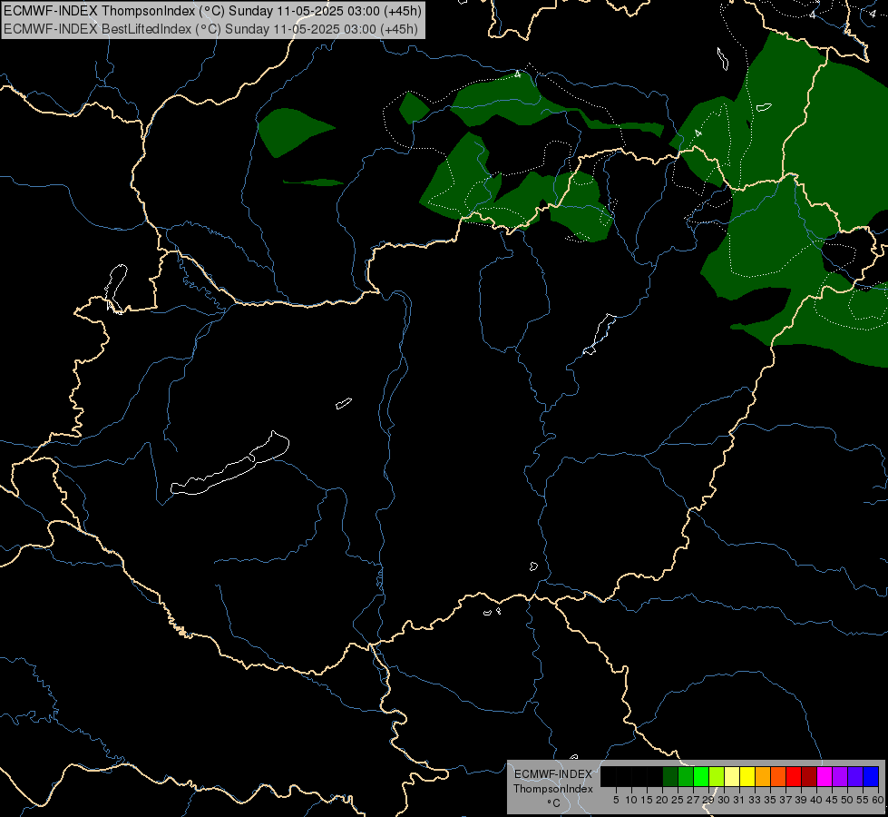Click the legend tick label '15'
The image size is (888, 817).
pyautogui.click(x=647, y=800)
